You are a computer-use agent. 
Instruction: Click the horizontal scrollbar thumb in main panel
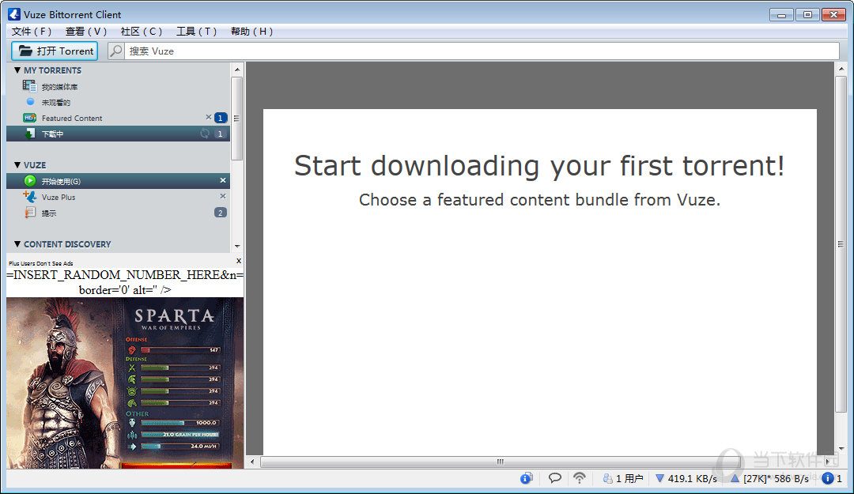tap(500, 462)
